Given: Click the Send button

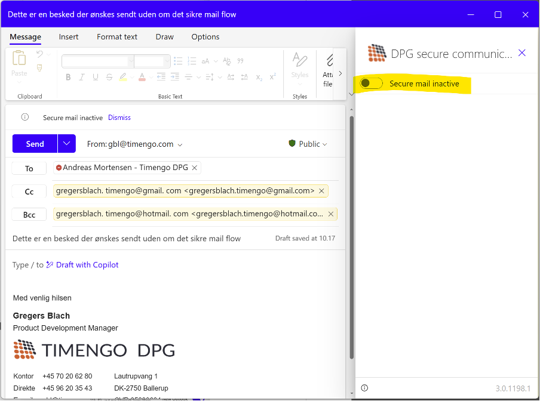Looking at the screenshot, I should [x=35, y=143].
